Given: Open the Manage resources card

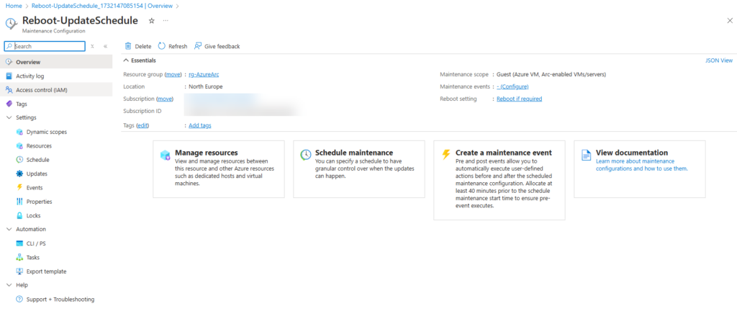Looking at the screenshot, I should (x=219, y=168).
